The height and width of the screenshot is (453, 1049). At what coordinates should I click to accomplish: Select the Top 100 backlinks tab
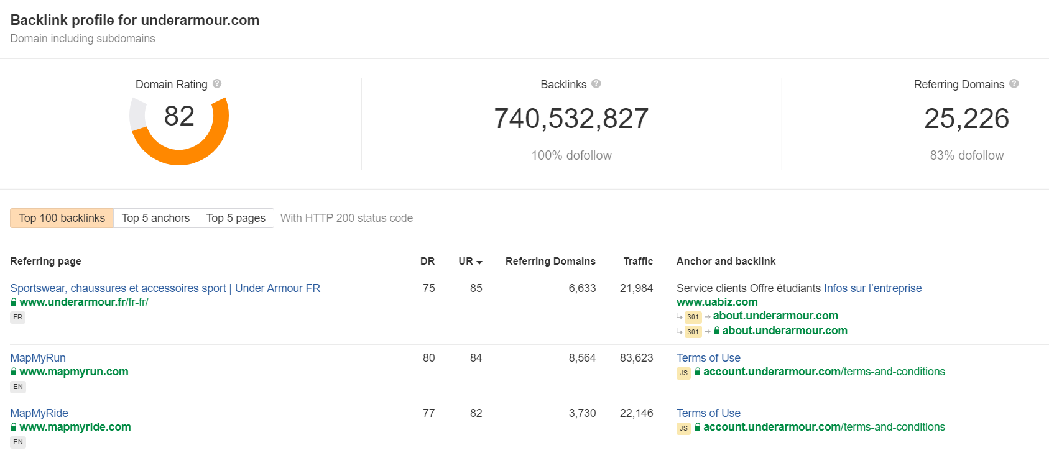[62, 218]
